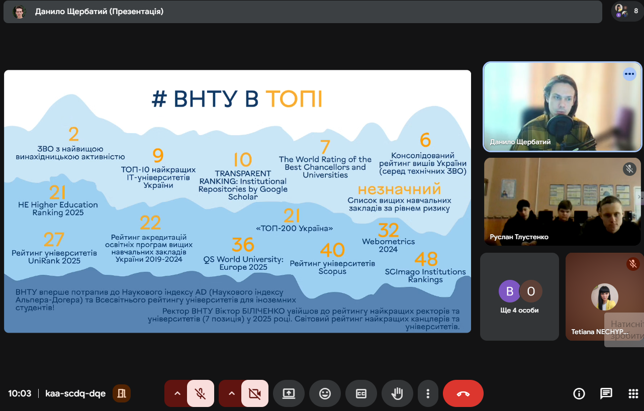Click the orange door icon beside the meeting code
This screenshot has height=411, width=644.
122,393
